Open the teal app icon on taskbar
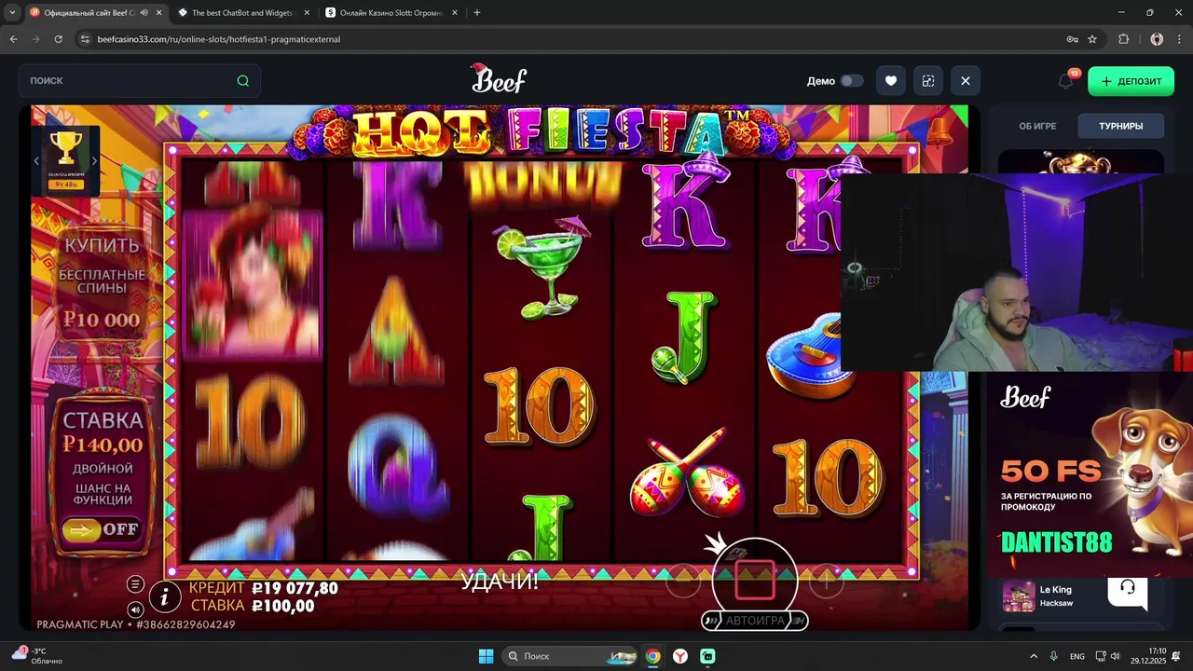Image resolution: width=1193 pixels, height=671 pixels. [708, 656]
